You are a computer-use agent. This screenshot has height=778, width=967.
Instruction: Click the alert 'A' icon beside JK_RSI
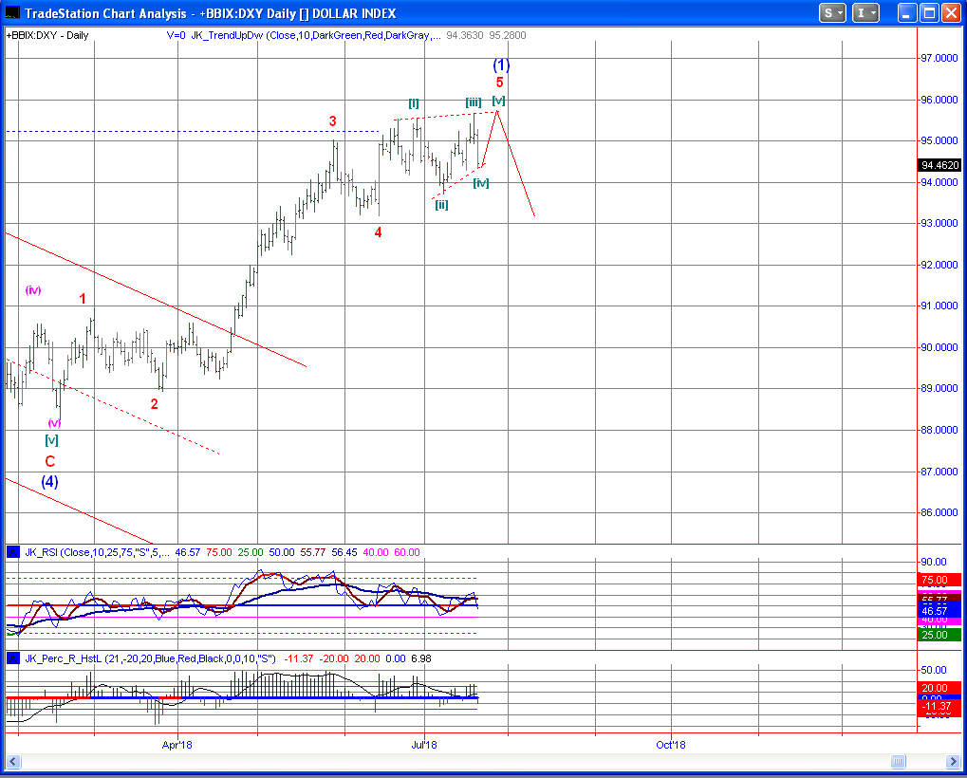(13, 552)
